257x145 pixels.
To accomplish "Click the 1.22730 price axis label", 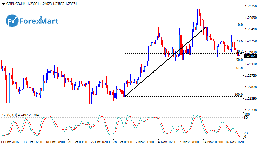I will pos(250,75).
